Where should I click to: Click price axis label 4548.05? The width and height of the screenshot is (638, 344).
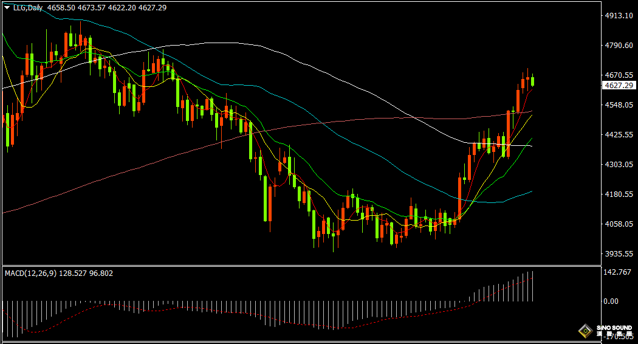click(619, 105)
